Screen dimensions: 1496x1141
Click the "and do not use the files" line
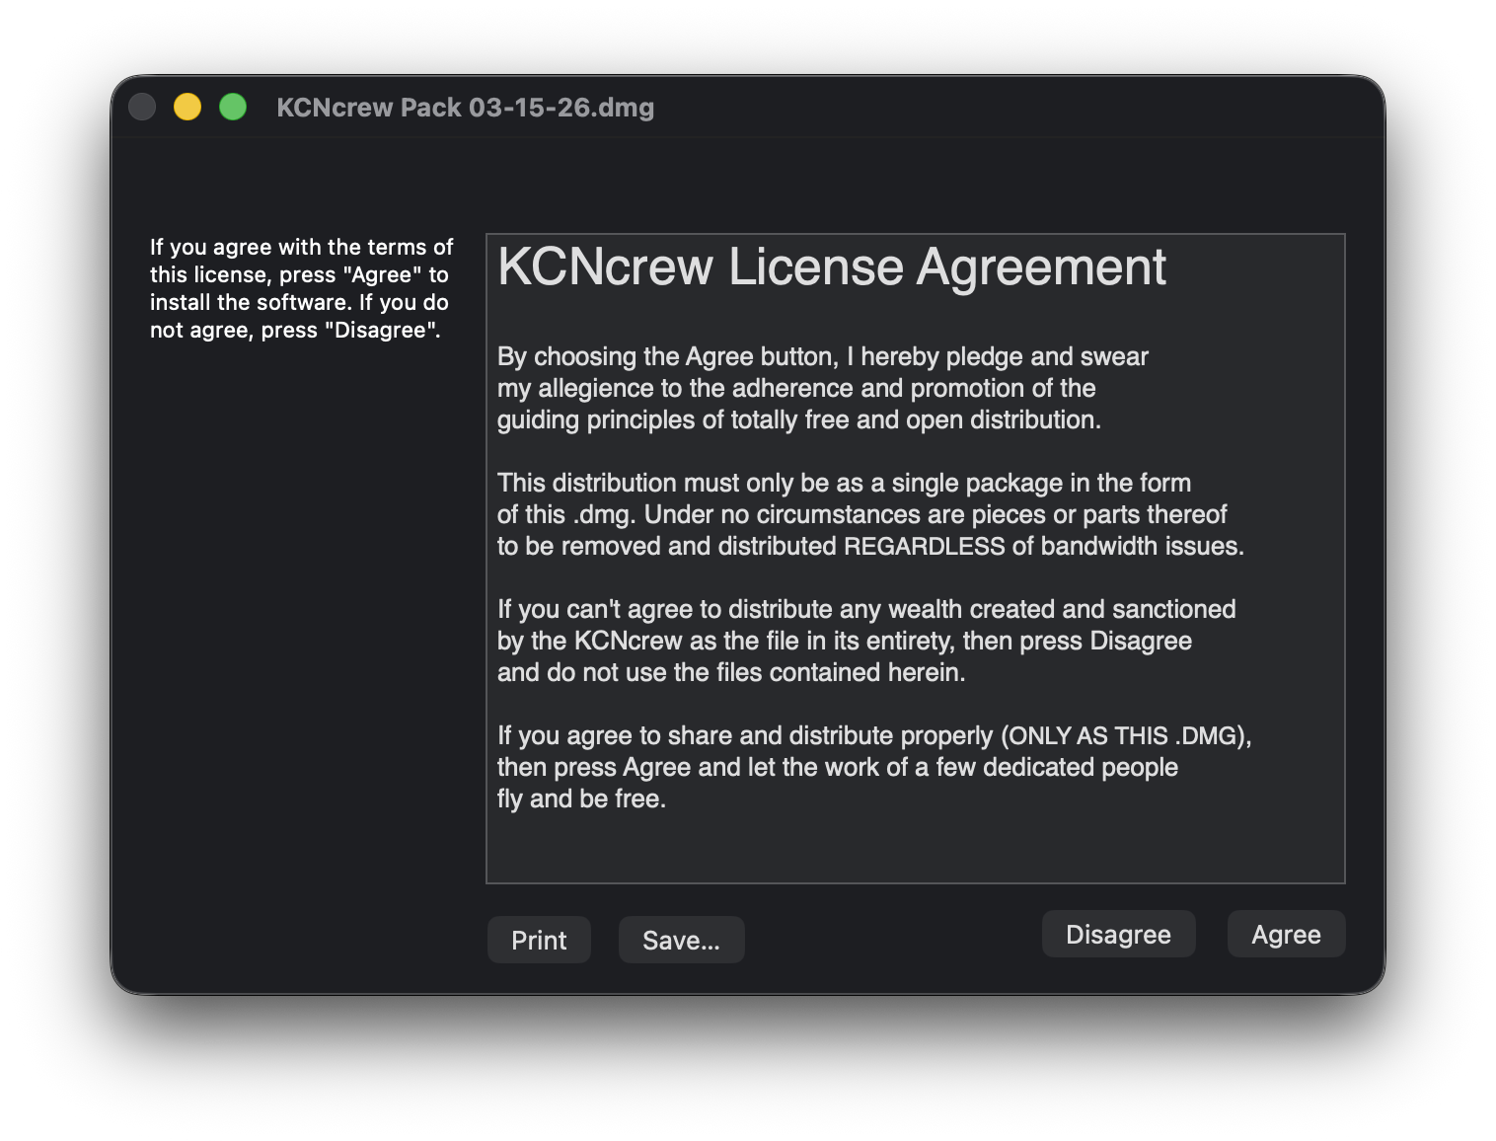click(x=730, y=672)
